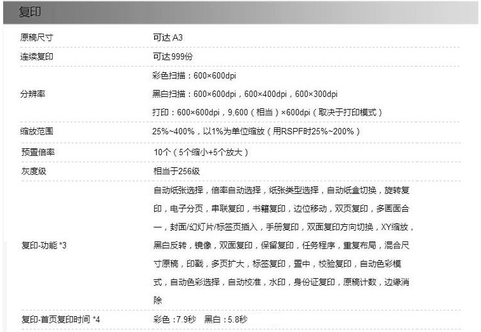Click the line starting with 自动纸张选择
This screenshot has height=332, width=481.
[x=281, y=190]
